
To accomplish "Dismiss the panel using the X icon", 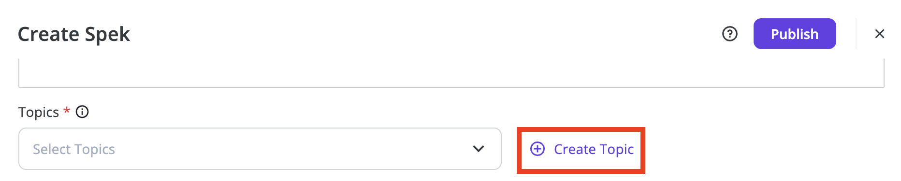I will coord(879,34).
